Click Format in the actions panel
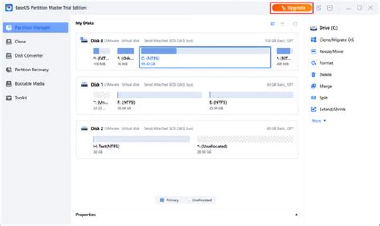The height and width of the screenshot is (226, 380). pos(326,63)
